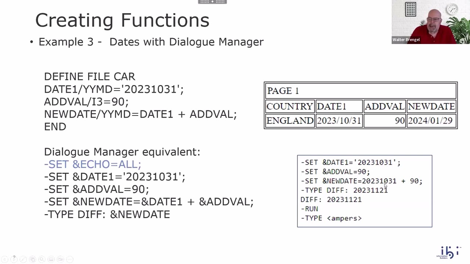
Task: Click the PAGE 1 report heading
Action: [x=283, y=91]
